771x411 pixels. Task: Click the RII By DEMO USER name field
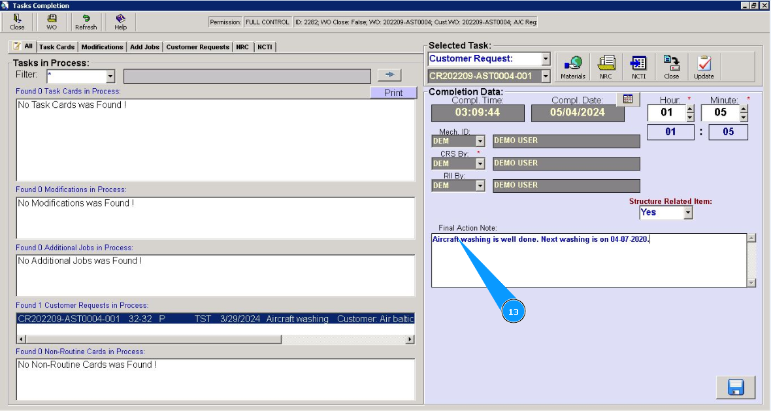pos(566,186)
